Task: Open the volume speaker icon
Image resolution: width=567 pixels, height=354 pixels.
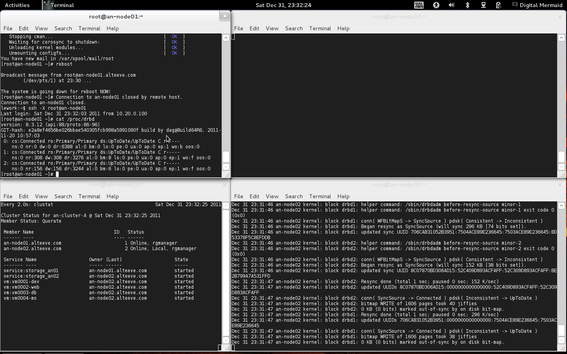Action: coord(452,5)
